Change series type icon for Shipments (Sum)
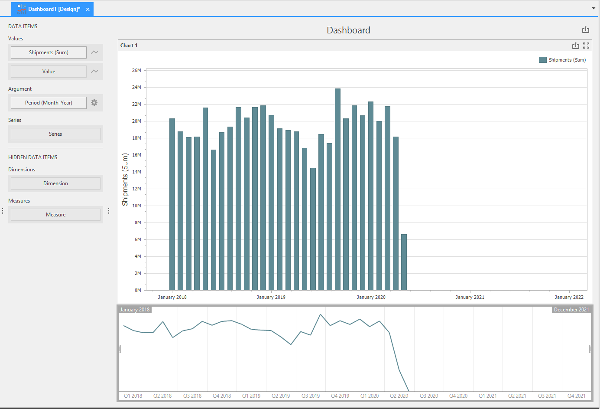This screenshot has width=600, height=409. (94, 52)
